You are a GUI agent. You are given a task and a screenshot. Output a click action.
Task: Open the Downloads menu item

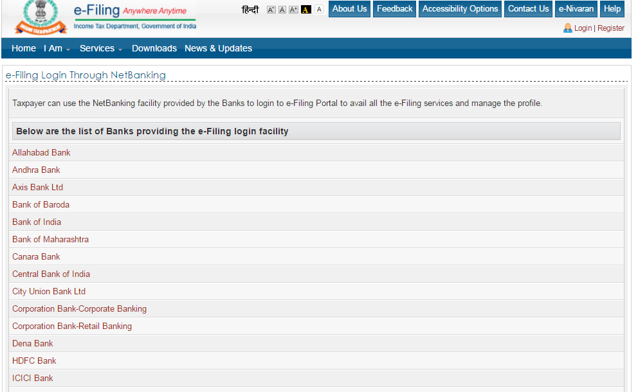tap(154, 48)
